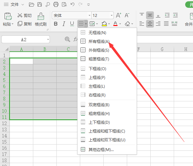Toggle bold formatting

coord(56,24)
